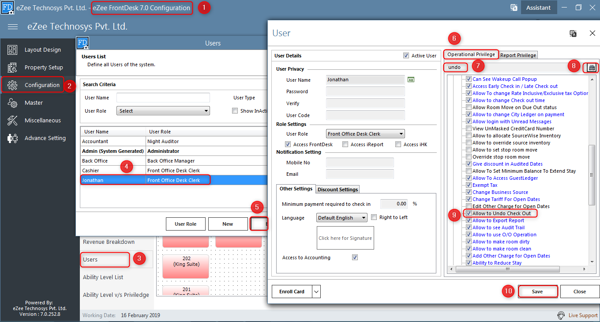Image resolution: width=600 pixels, height=322 pixels.
Task: Click the Email field
Action: click(360, 174)
